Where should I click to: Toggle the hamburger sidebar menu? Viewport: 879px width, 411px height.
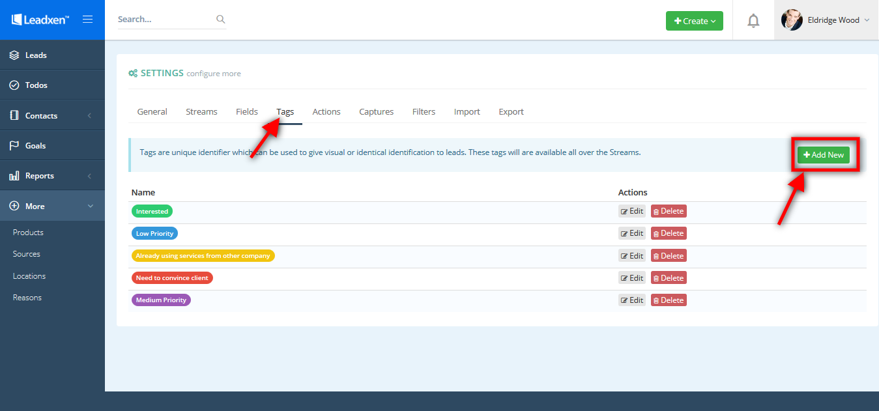click(x=87, y=20)
